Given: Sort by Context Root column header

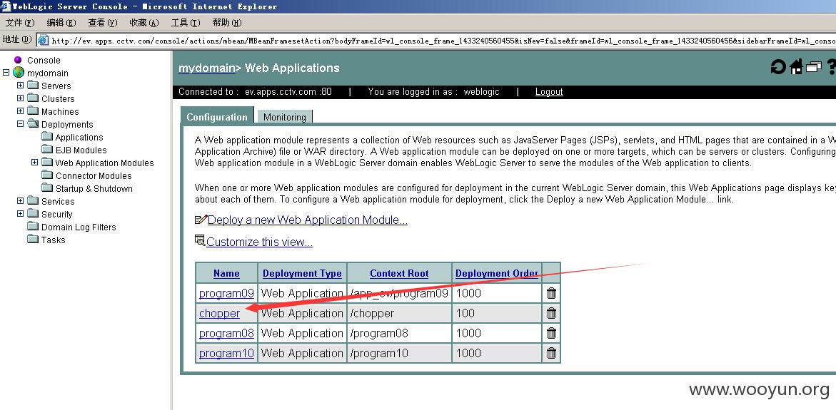Looking at the screenshot, I should click(x=399, y=273).
